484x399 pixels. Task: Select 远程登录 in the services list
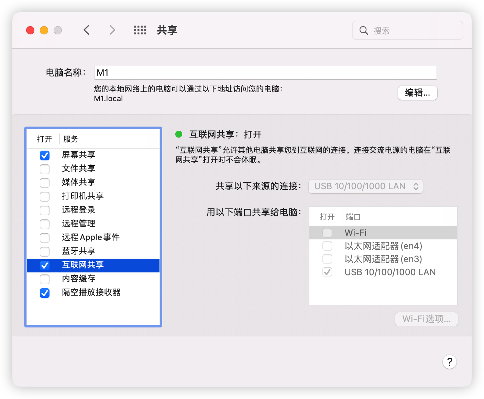click(78, 210)
